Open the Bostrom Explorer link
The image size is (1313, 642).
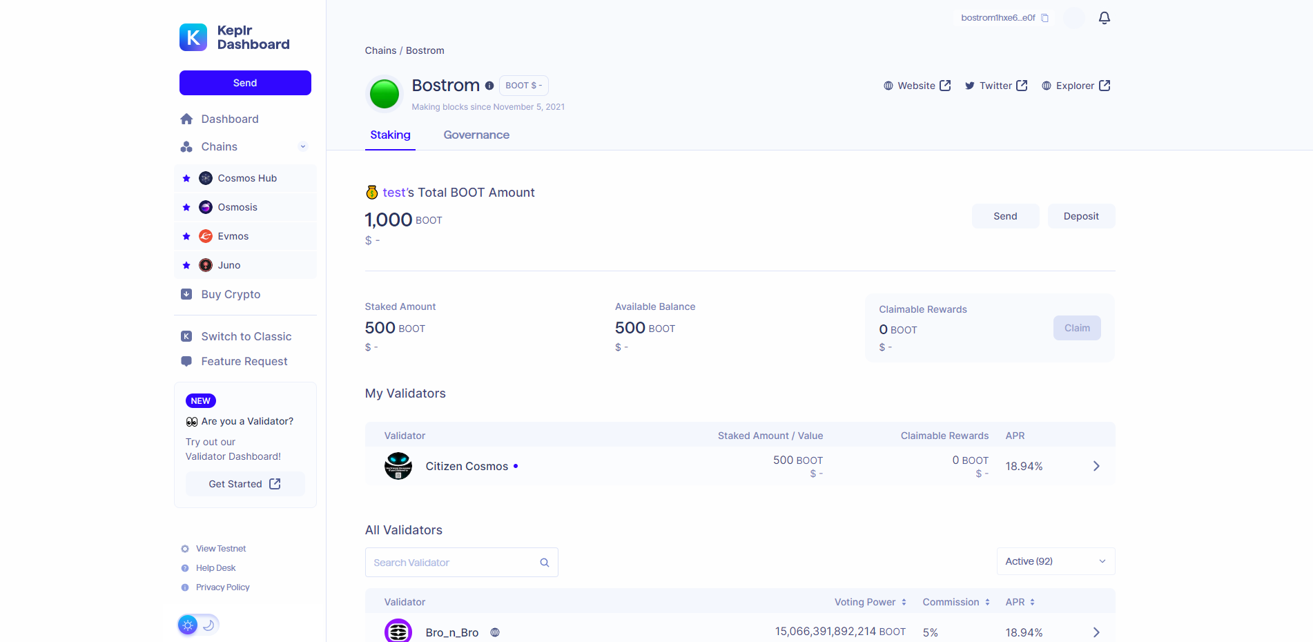(x=1076, y=86)
